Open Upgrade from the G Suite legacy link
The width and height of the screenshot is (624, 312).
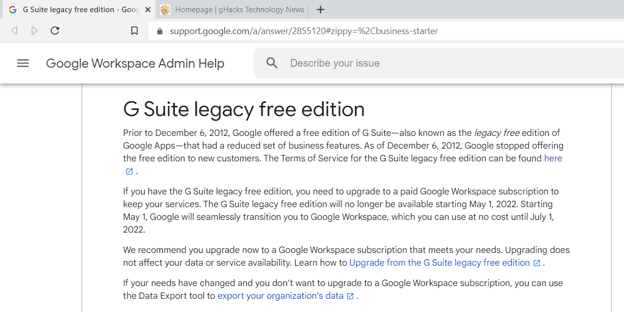439,263
